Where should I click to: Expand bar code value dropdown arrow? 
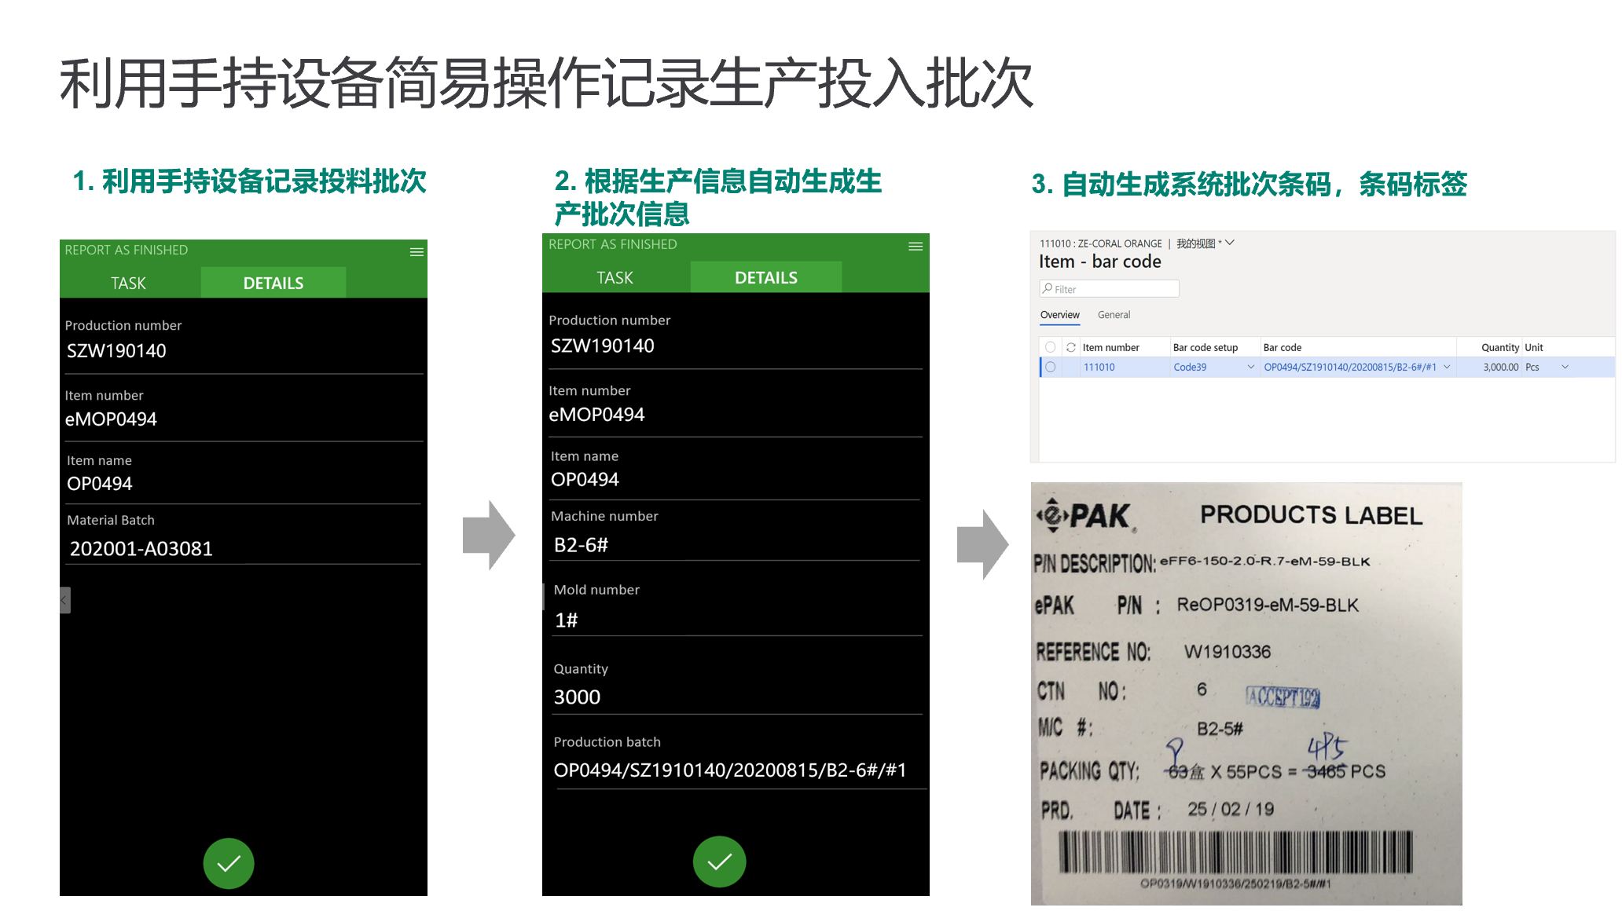tap(1447, 367)
